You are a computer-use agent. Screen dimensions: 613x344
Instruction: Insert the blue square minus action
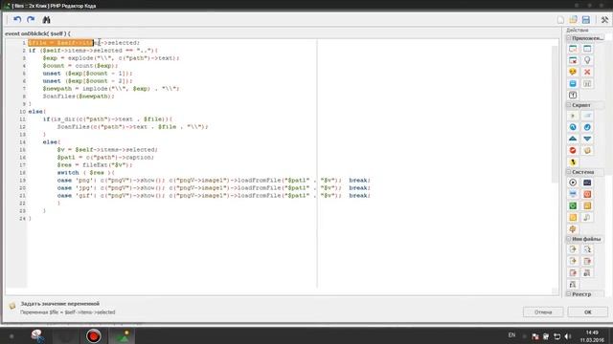573,84
